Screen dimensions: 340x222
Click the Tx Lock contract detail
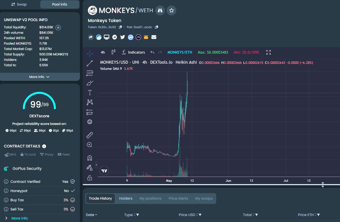click(x=28, y=155)
